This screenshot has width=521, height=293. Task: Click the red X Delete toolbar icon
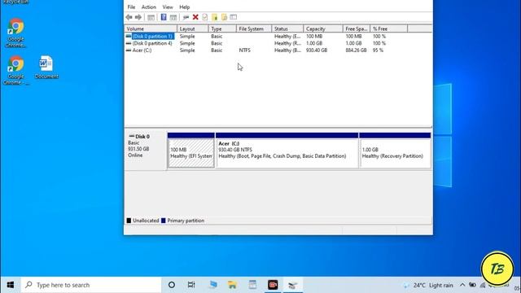pos(195,17)
